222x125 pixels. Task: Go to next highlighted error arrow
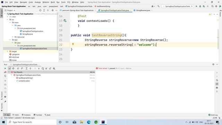tap(217, 14)
